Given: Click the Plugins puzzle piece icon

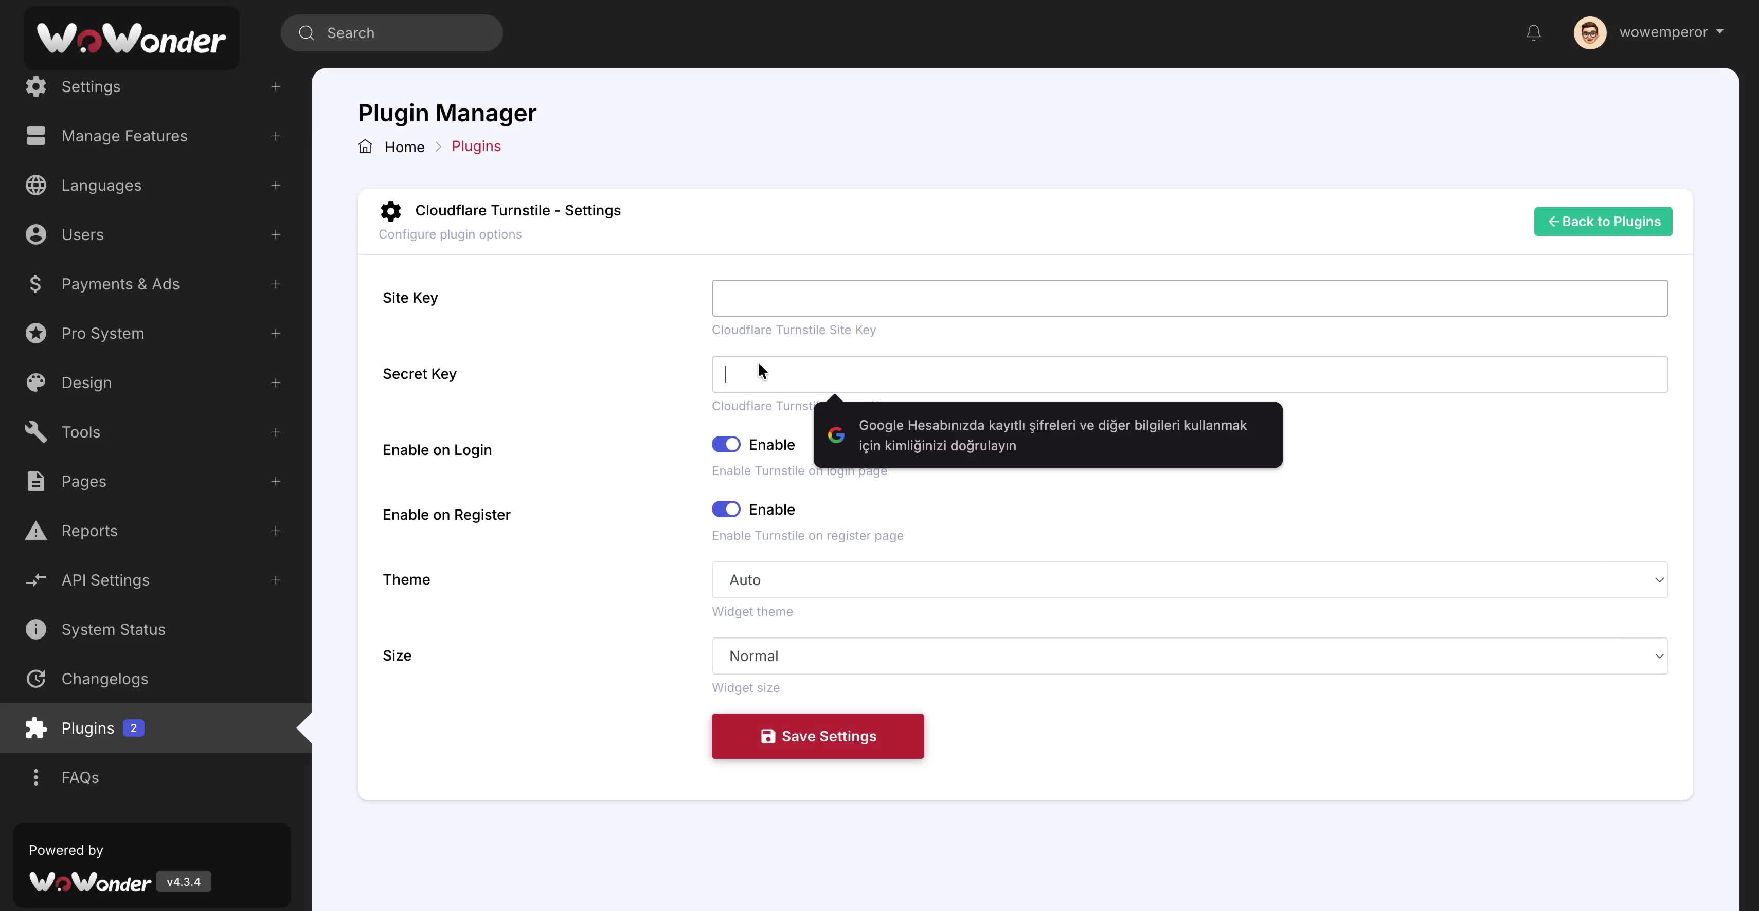Looking at the screenshot, I should coord(35,728).
